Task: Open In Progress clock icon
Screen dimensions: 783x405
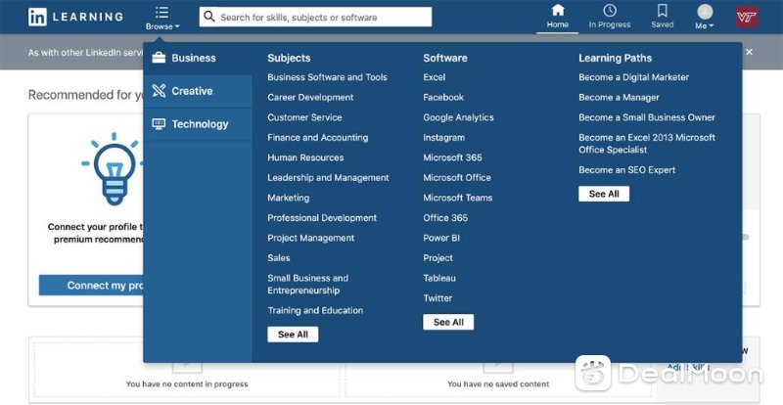Action: click(609, 10)
